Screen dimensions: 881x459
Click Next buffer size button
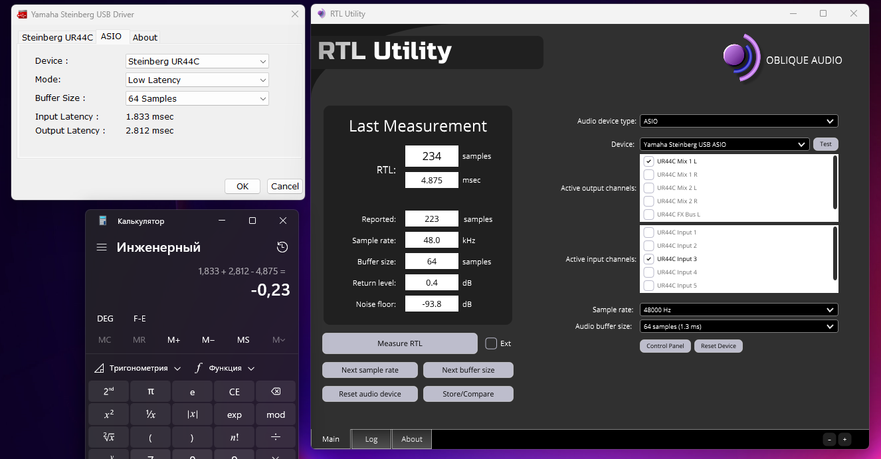[468, 370]
